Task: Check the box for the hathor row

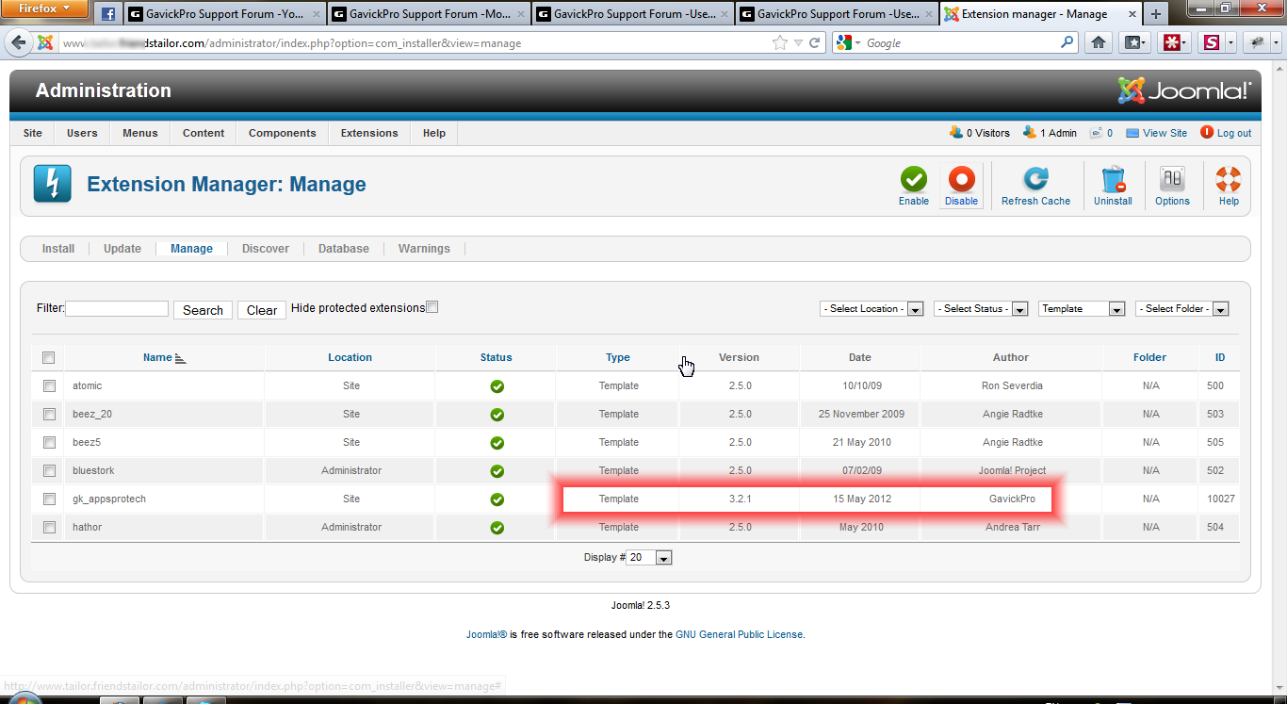Action: pyautogui.click(x=49, y=527)
